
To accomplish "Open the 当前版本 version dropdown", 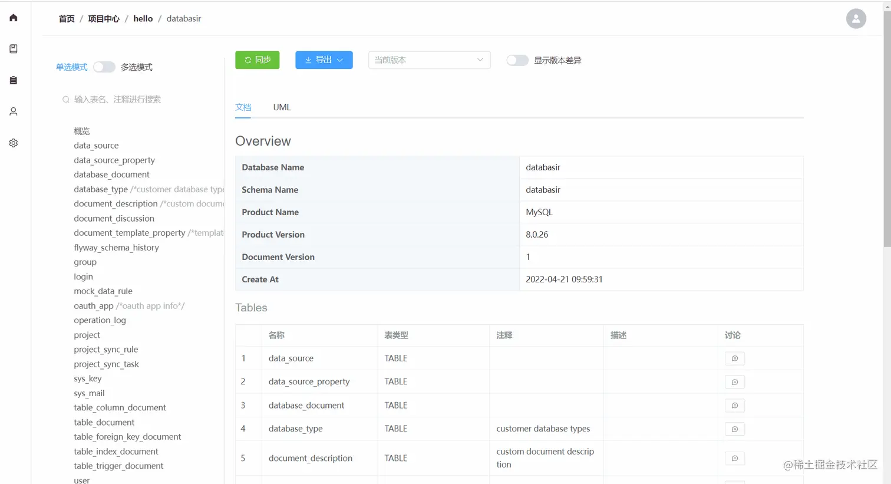I will (x=429, y=60).
